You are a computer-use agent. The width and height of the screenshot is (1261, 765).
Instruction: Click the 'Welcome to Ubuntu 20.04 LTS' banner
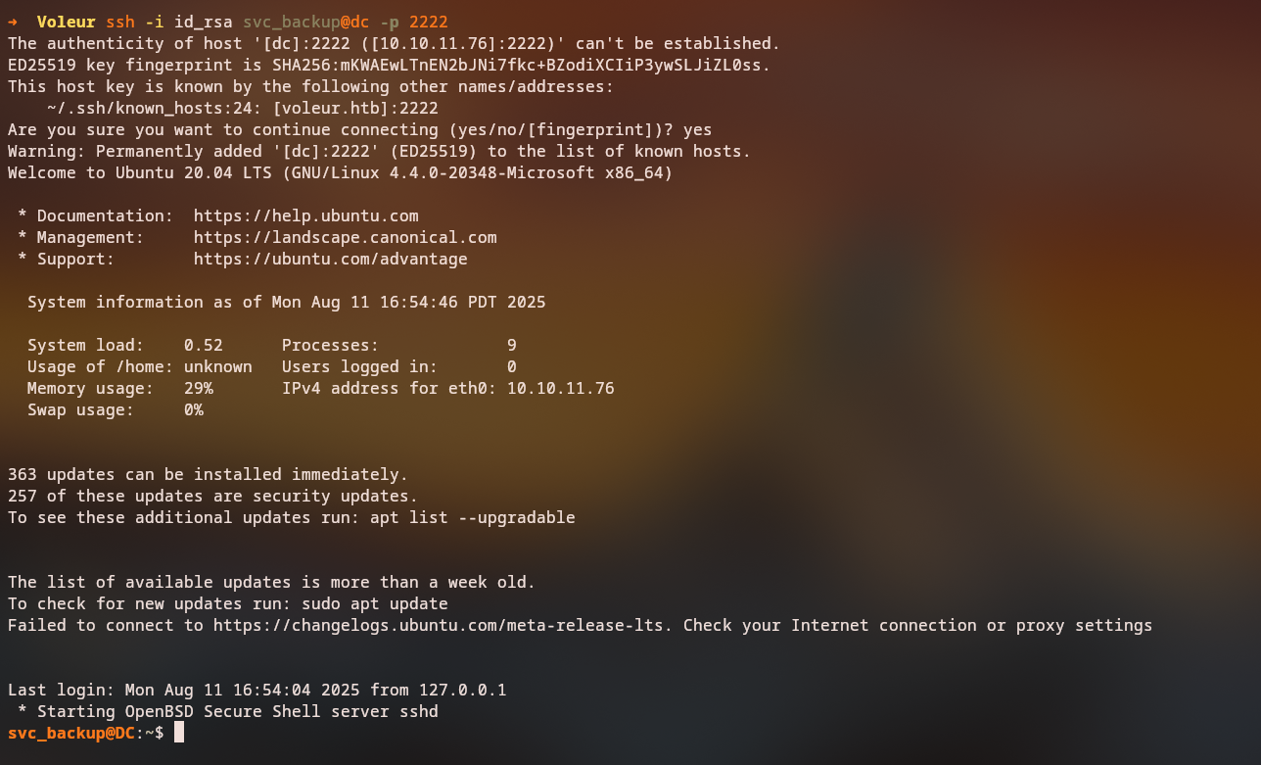point(340,172)
